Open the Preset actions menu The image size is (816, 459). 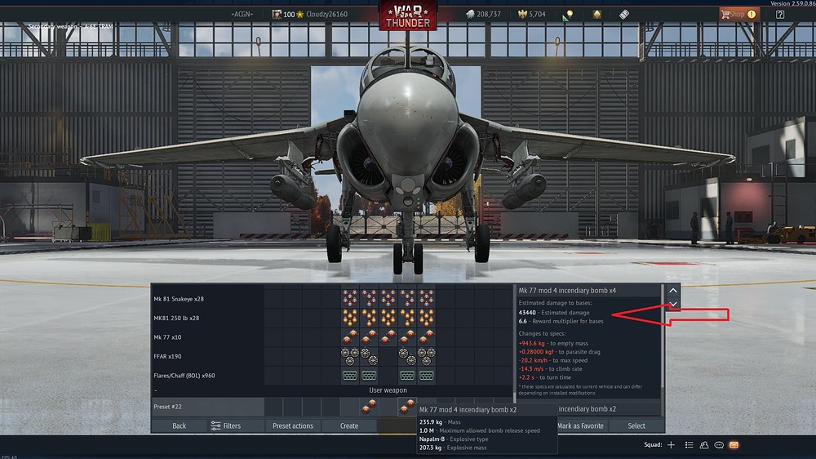[x=293, y=426]
